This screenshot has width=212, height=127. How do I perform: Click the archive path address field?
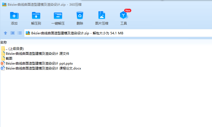pyautogui.click(x=118, y=33)
